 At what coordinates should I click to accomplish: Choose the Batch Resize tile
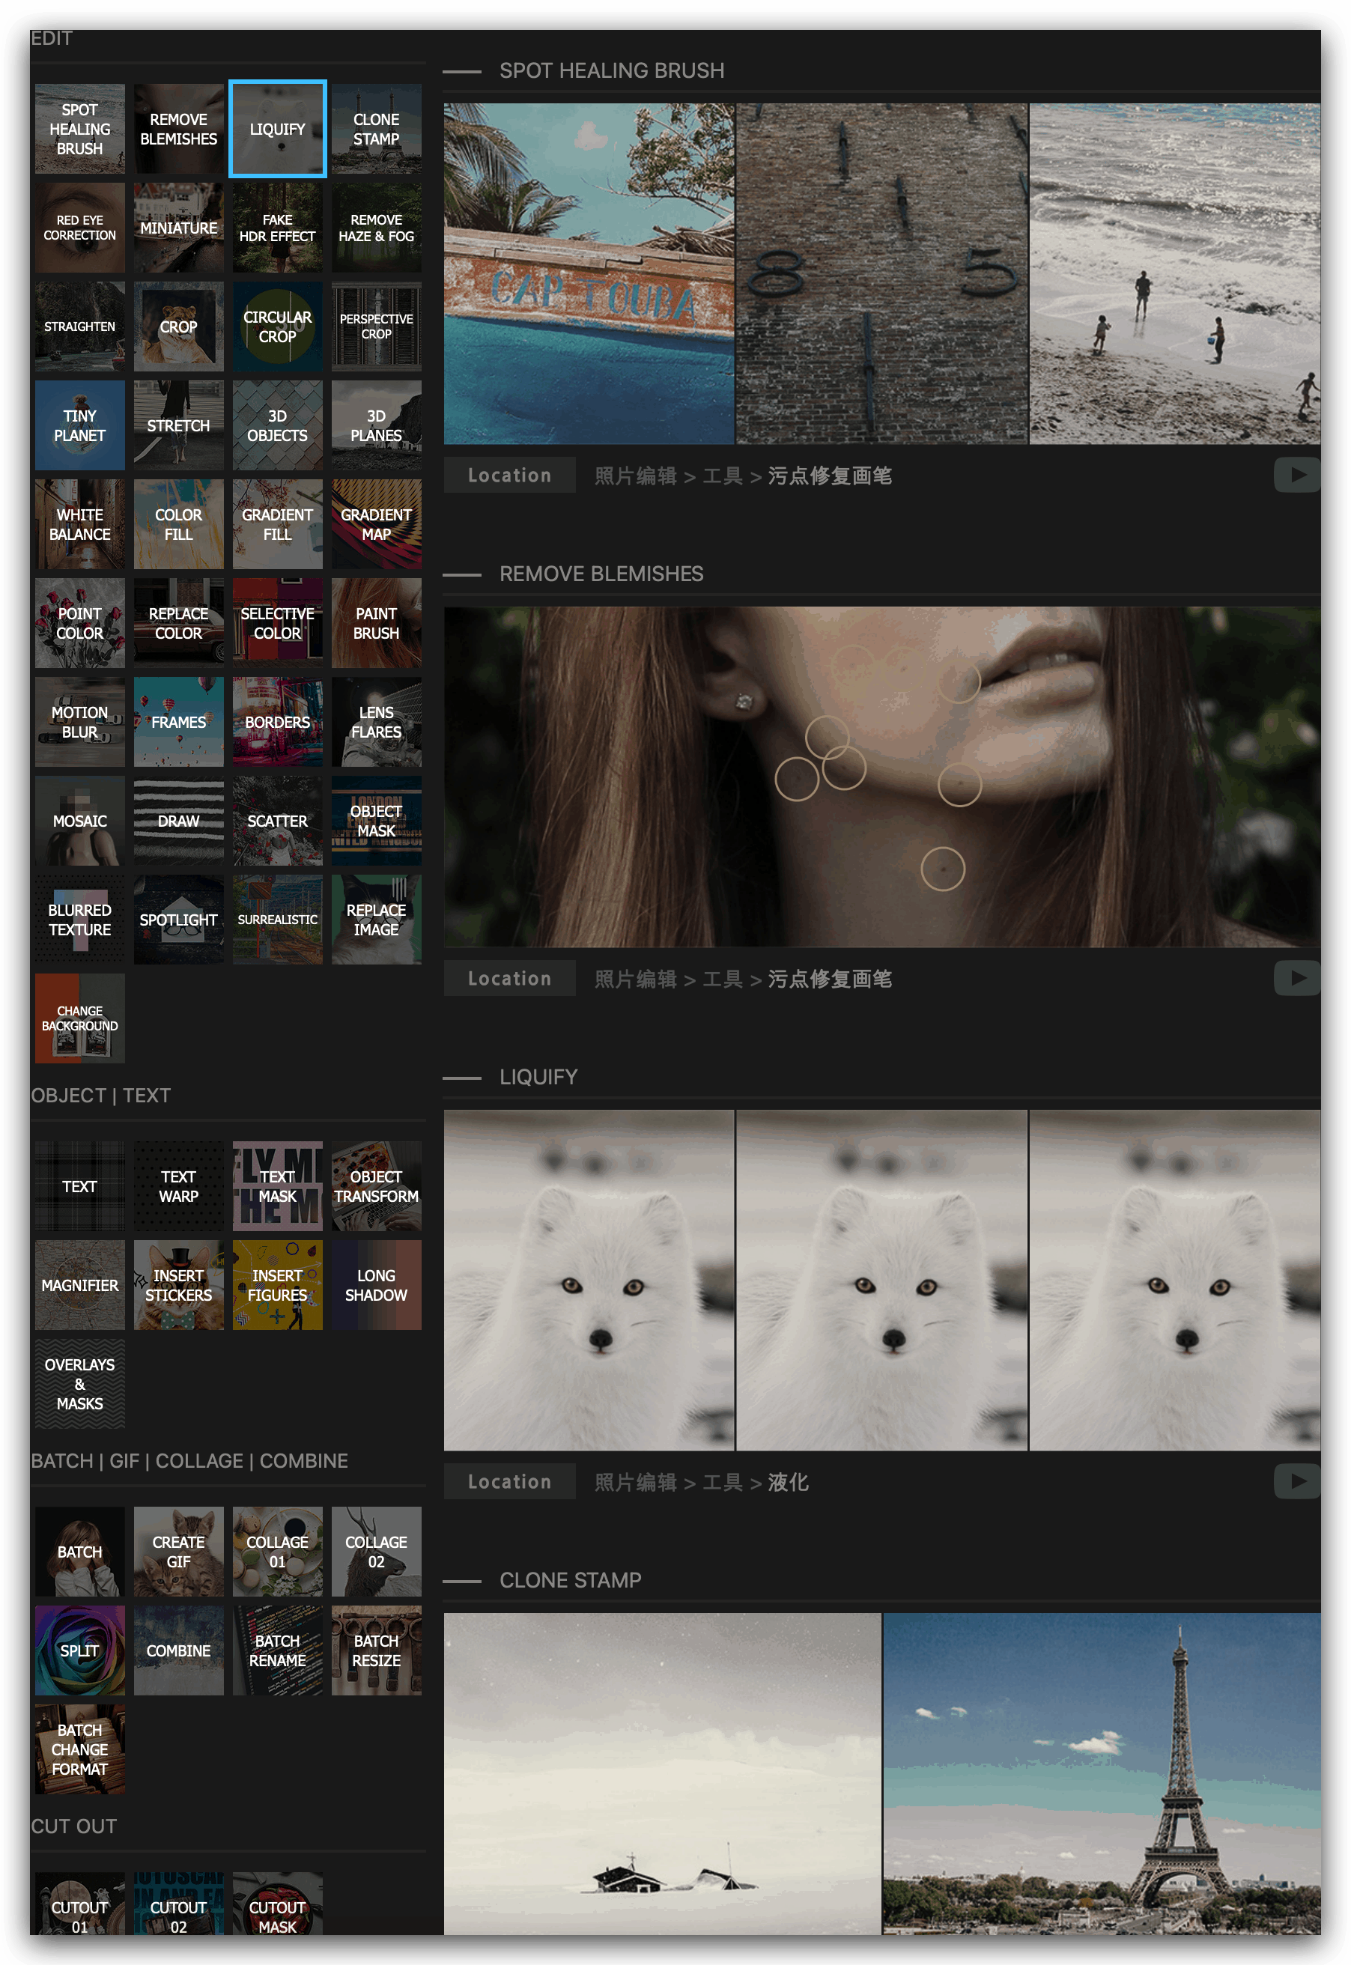[376, 1650]
